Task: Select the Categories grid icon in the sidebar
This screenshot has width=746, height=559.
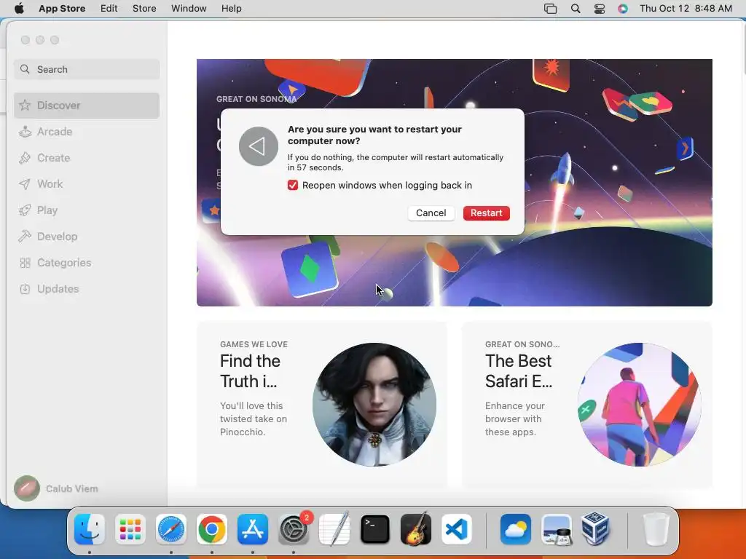Action: tap(25, 263)
